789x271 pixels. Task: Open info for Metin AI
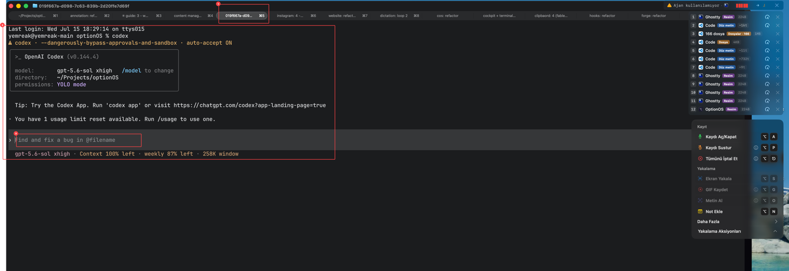(x=755, y=201)
